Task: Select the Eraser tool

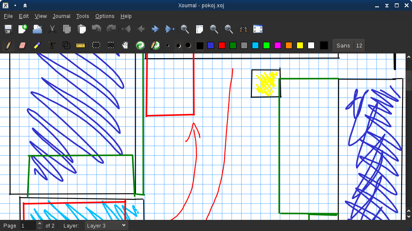Action: 23,45
